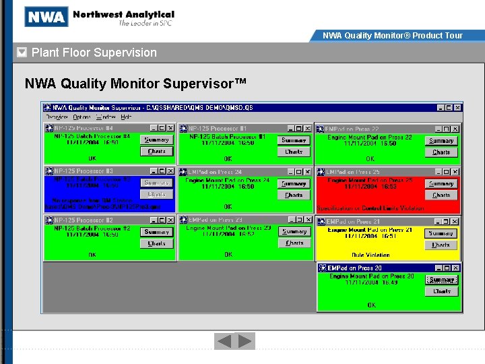Click Charts in the EMPad on Press 20 window
The width and height of the screenshot is (485, 364).
tap(442, 291)
